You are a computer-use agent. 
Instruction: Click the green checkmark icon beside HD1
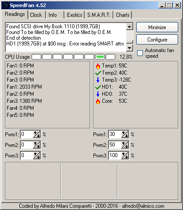[98, 87]
